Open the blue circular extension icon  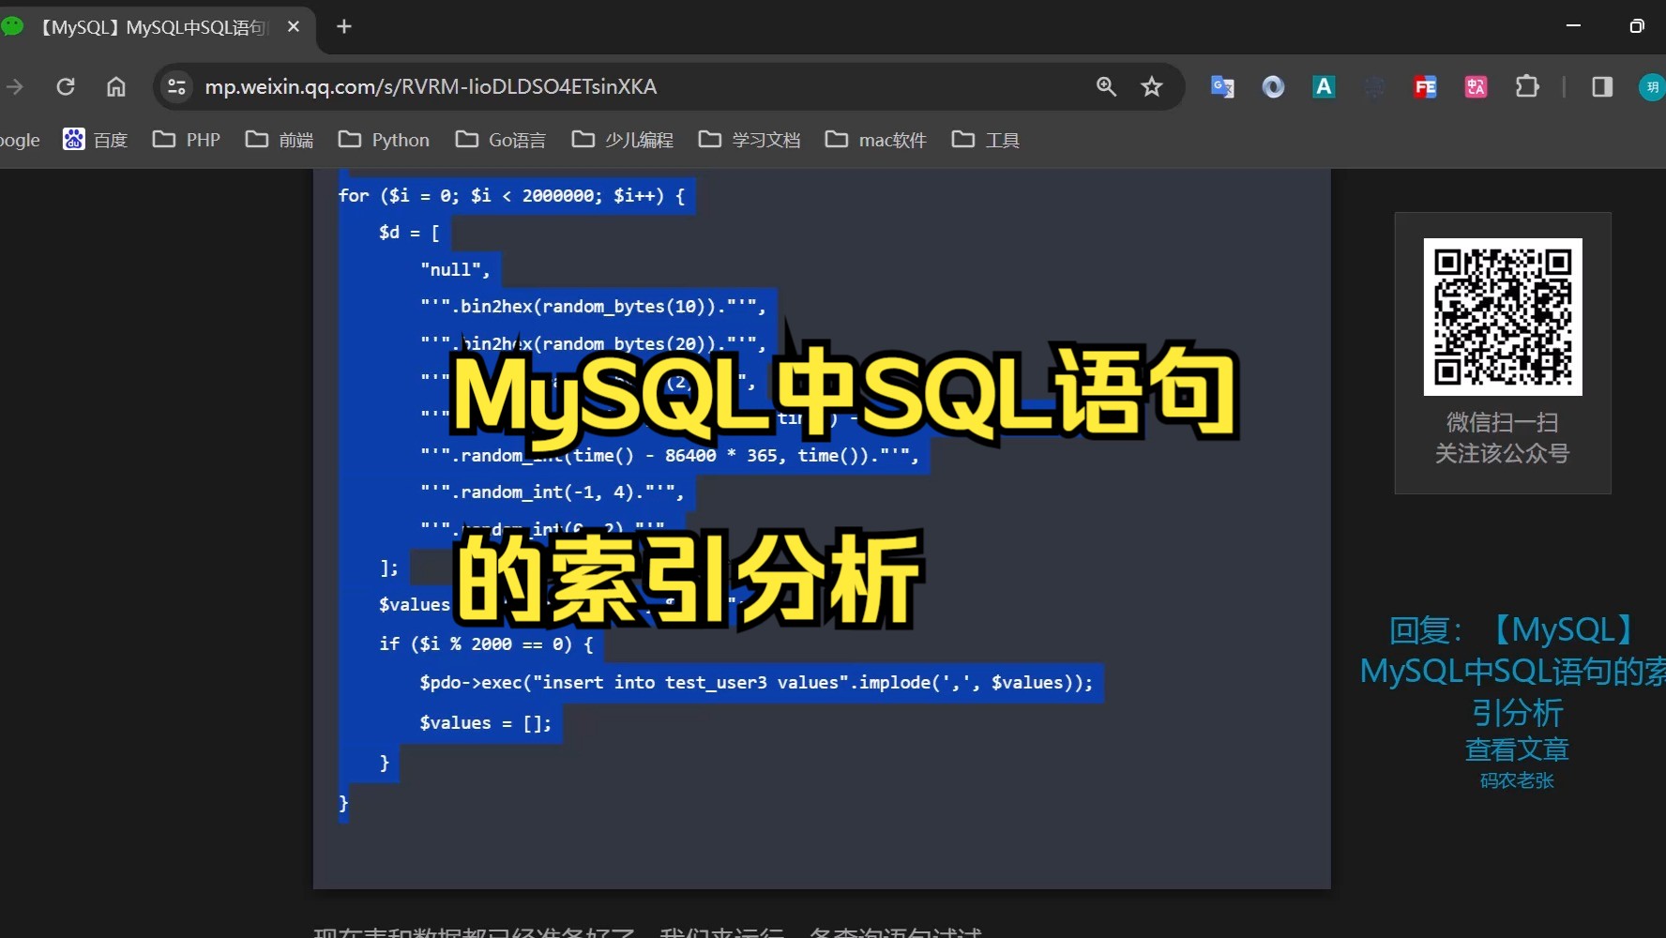point(1273,87)
